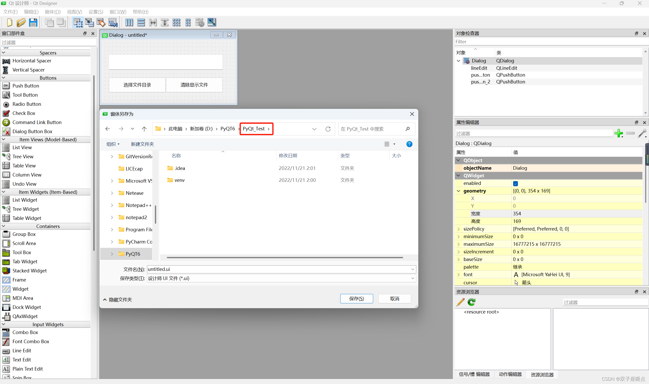The width and height of the screenshot is (649, 384).
Task: Click the Open file folder toolbar icon
Action: point(21,23)
